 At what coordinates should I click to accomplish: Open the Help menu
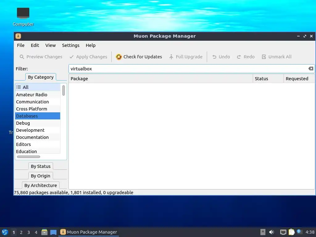tap(90, 45)
